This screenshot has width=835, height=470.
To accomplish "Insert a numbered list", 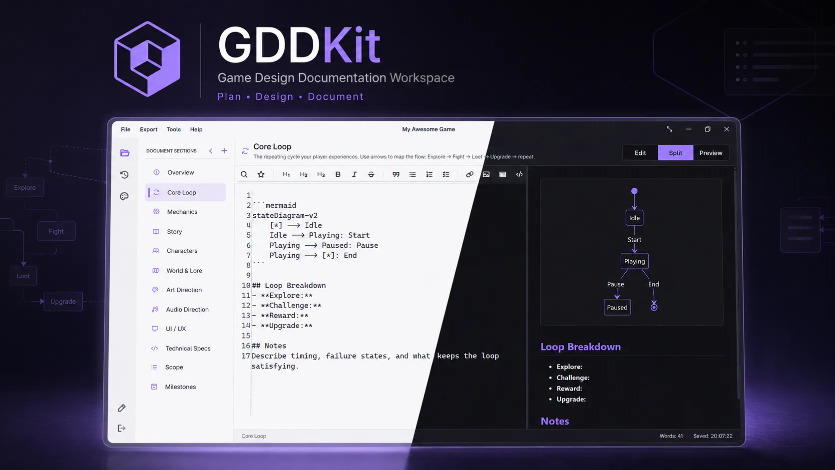I will [429, 174].
